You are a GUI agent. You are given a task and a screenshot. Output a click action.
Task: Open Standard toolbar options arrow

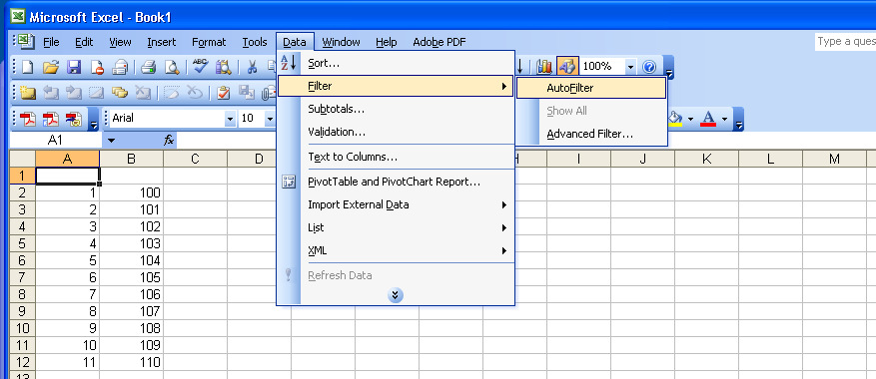(x=669, y=67)
